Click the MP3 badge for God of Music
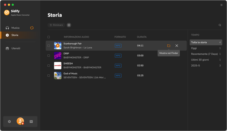 point(118,76)
